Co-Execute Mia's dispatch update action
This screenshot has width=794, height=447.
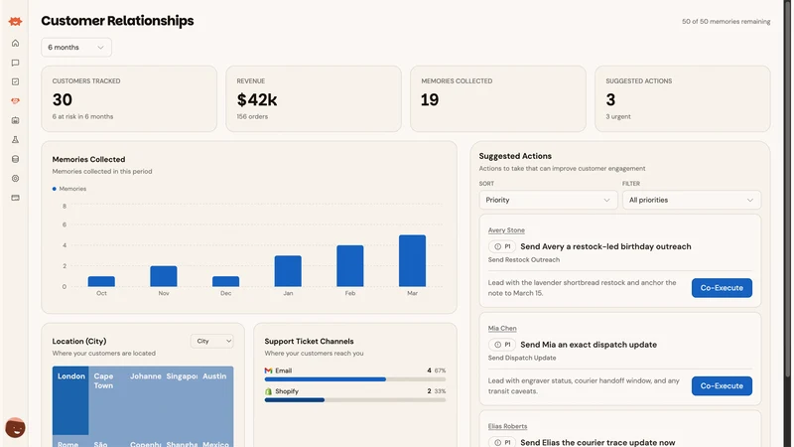coord(722,385)
